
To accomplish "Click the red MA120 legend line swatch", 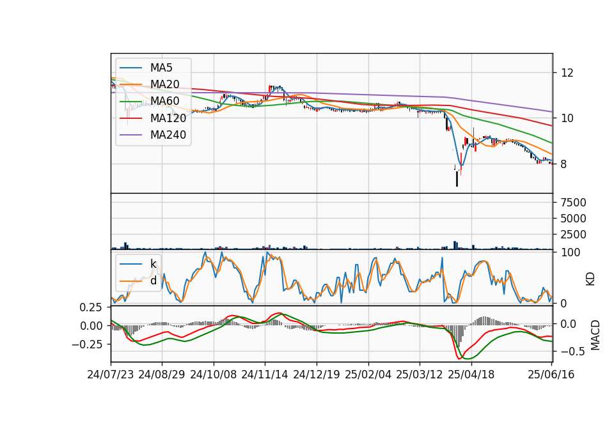I will tap(131, 118).
